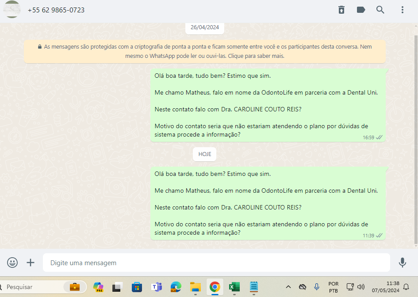
Task: Open contact info for +55 62 9865-0723
Action: point(56,10)
